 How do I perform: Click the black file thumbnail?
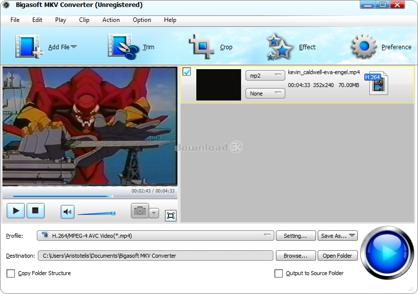(219, 85)
